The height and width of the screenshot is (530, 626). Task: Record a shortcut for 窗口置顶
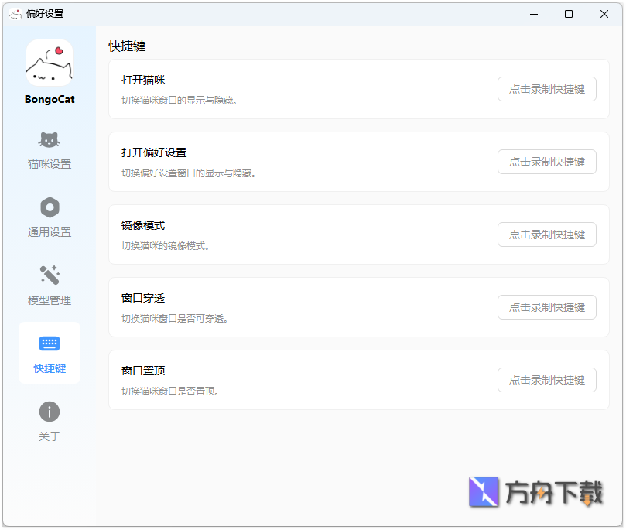tap(546, 380)
